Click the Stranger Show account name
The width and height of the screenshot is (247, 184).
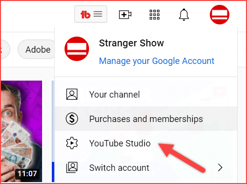coord(132,43)
